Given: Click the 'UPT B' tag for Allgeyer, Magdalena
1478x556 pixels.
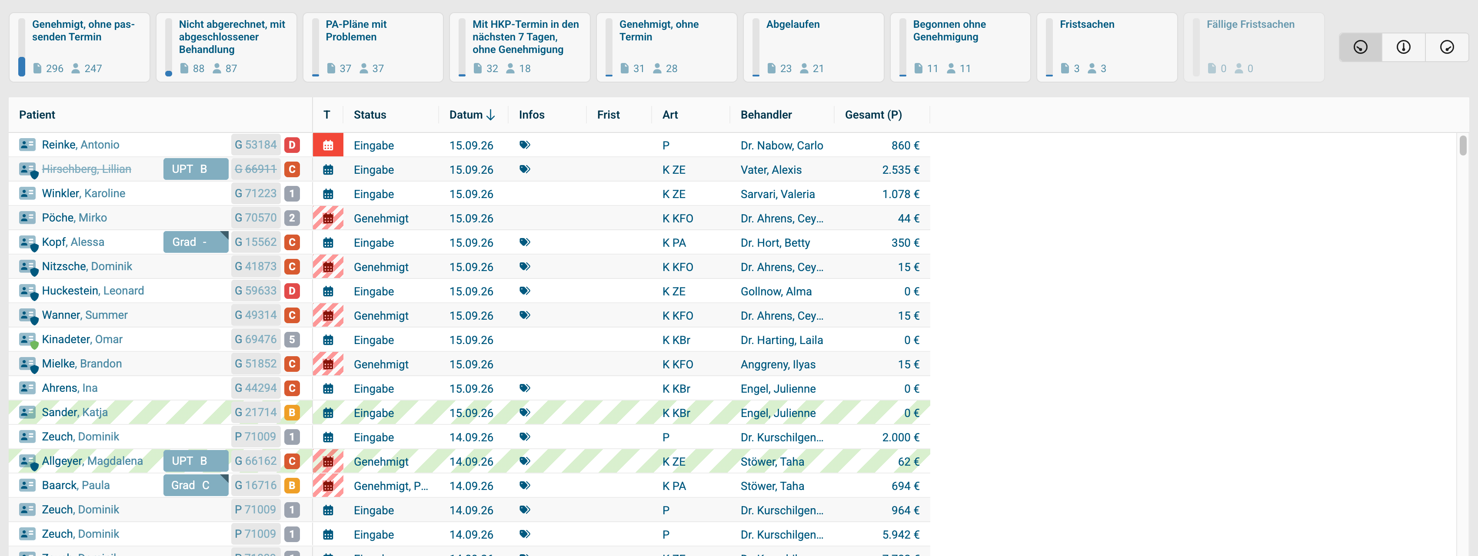Looking at the screenshot, I should point(196,461).
